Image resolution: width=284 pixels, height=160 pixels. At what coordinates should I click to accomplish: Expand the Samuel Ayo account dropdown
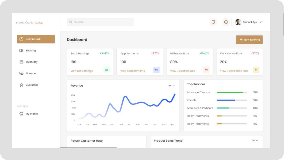tap(261, 22)
